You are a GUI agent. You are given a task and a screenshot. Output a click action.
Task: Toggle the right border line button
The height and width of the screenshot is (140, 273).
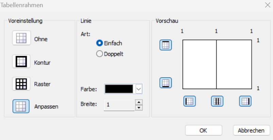[x=245, y=101]
